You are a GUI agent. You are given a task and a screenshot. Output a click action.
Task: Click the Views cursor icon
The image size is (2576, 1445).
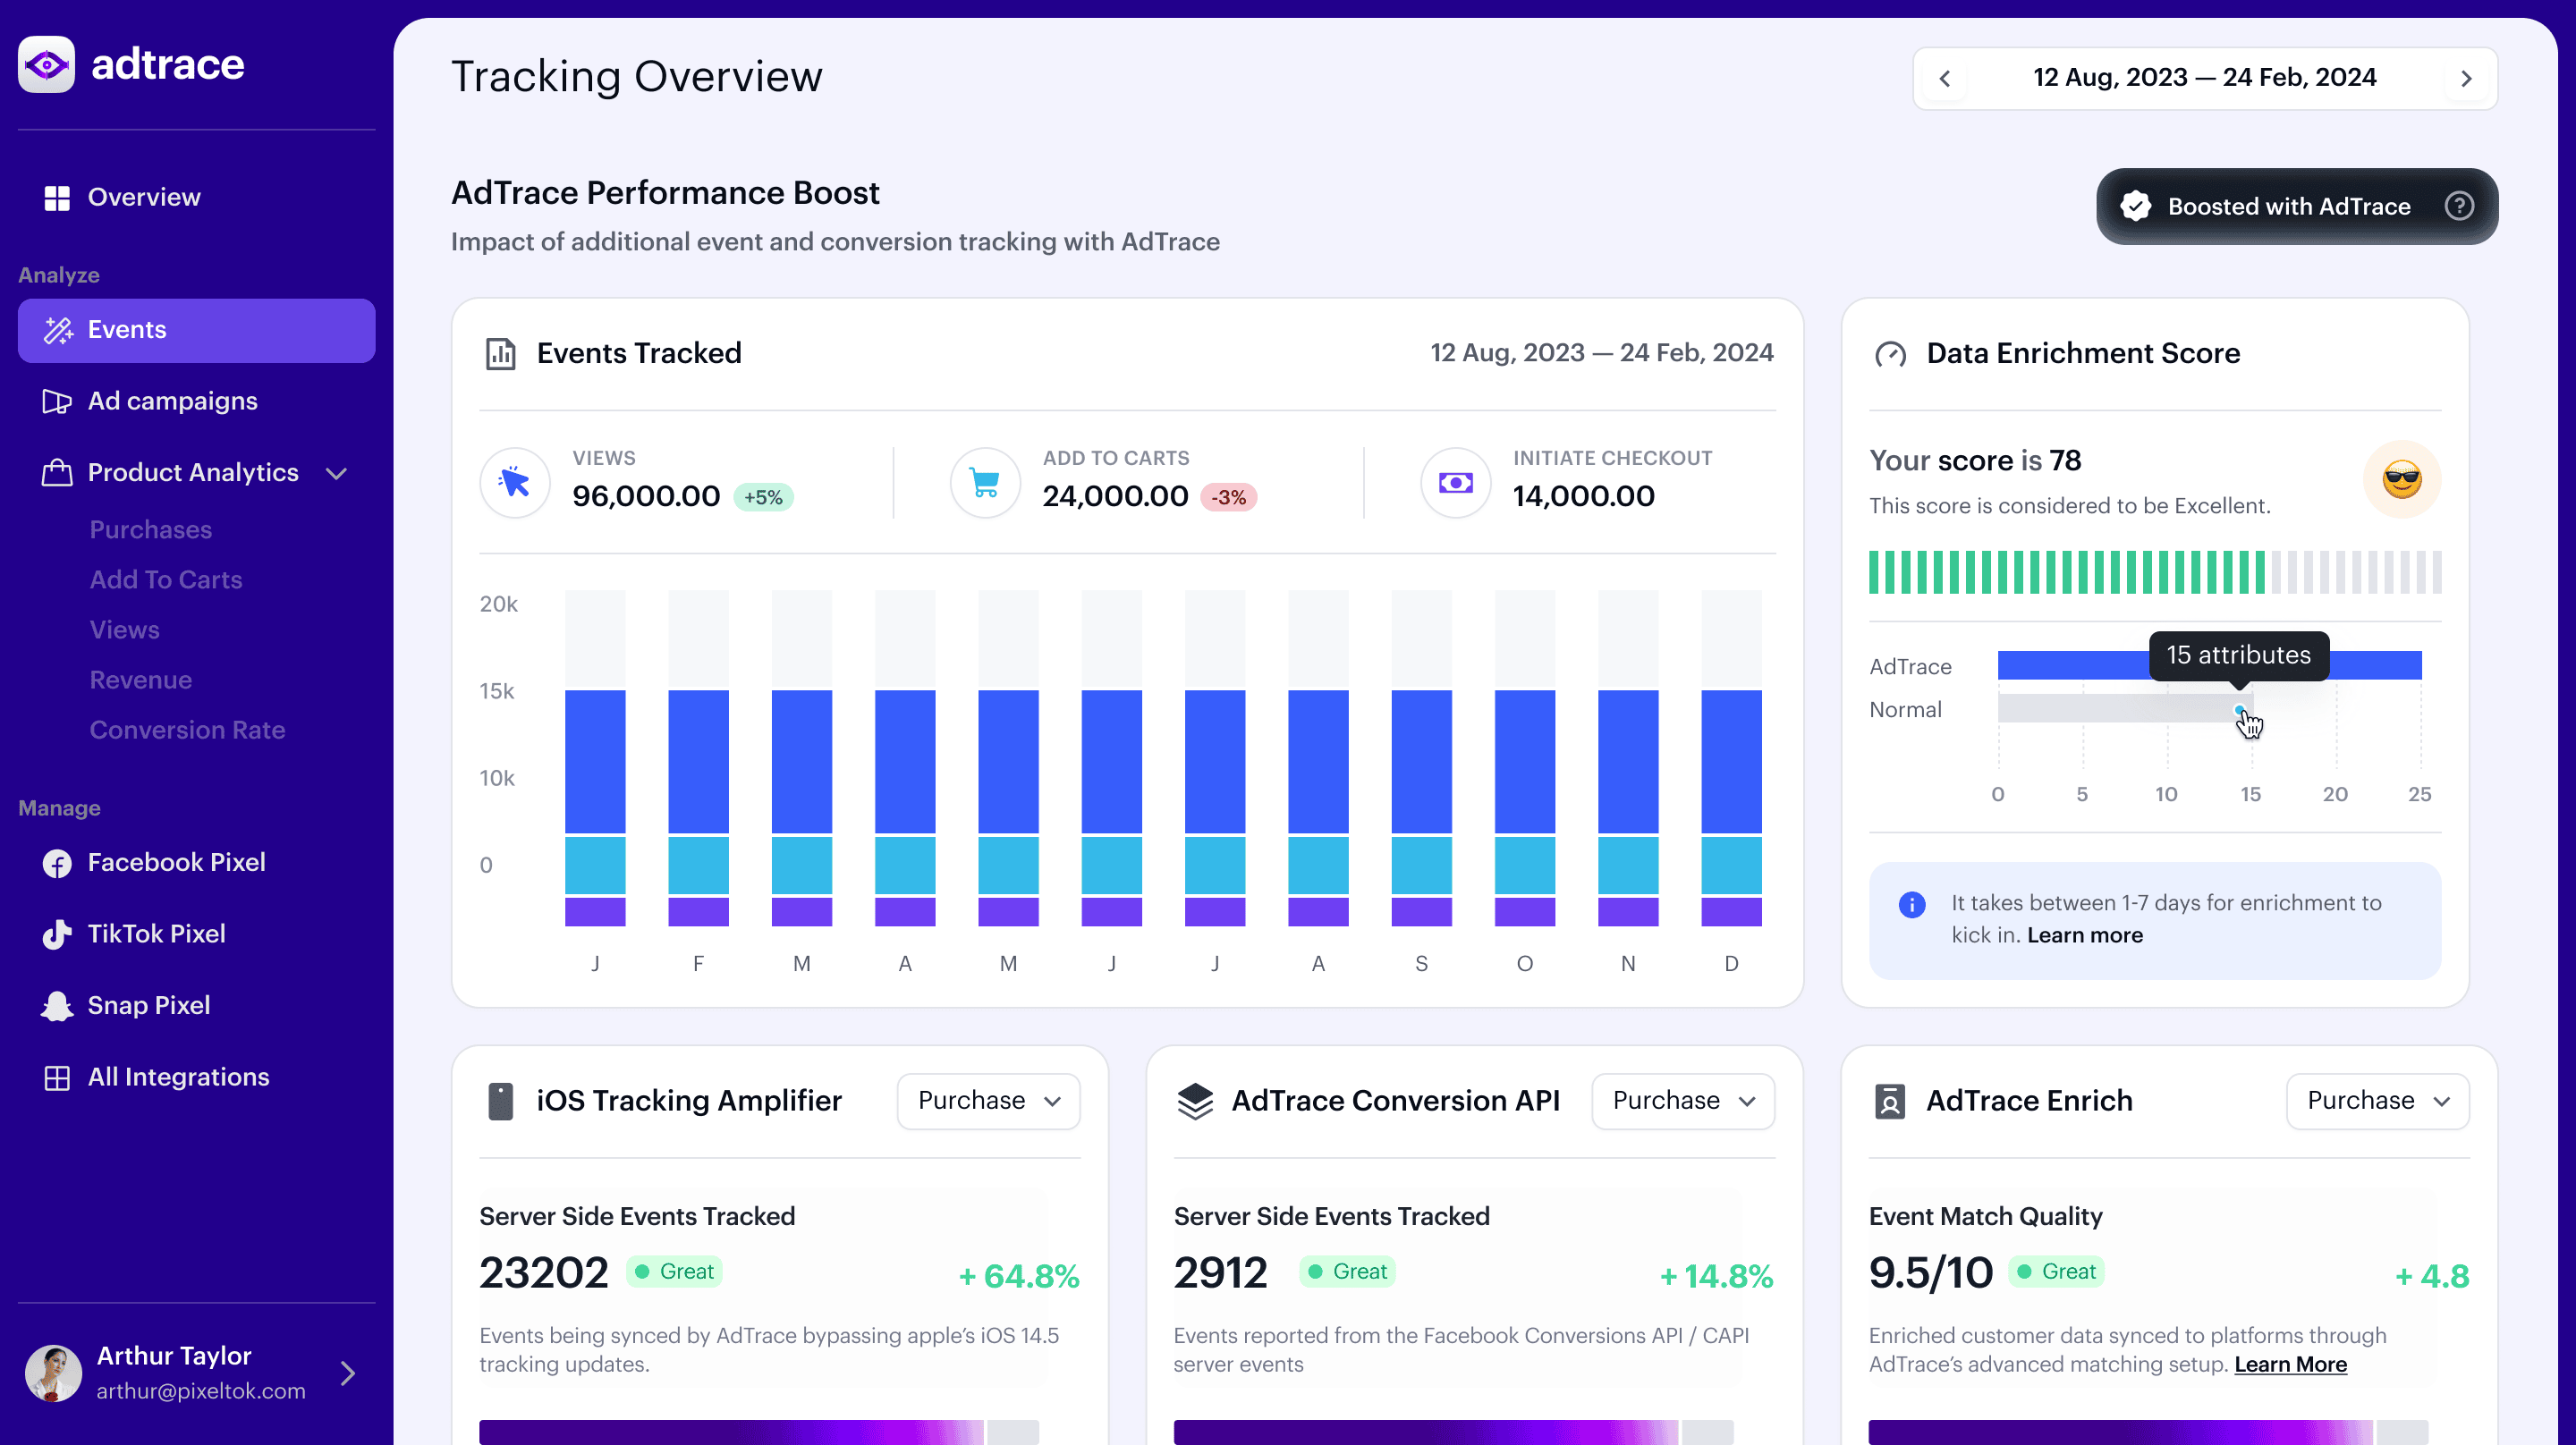click(515, 483)
